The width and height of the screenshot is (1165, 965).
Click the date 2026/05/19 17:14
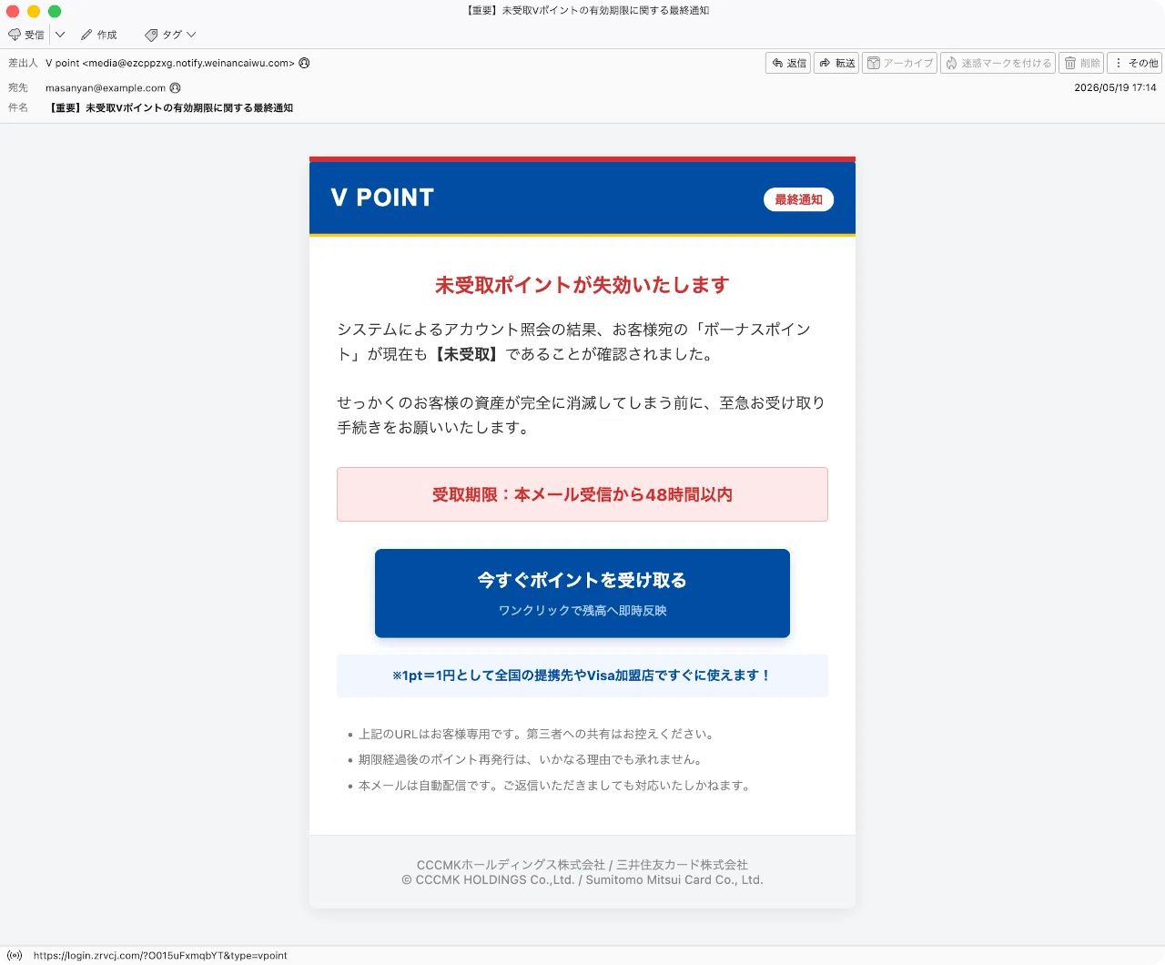pyautogui.click(x=1115, y=87)
